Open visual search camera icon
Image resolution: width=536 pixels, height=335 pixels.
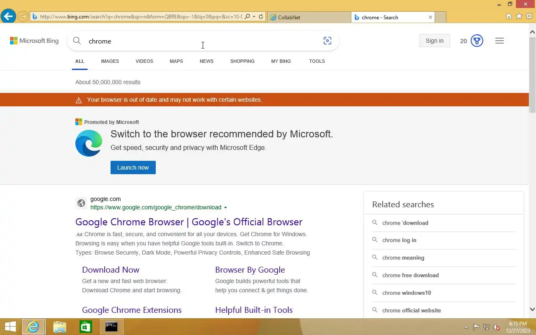(327, 41)
